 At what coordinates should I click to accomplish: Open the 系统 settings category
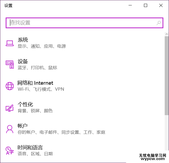click(x=23, y=40)
